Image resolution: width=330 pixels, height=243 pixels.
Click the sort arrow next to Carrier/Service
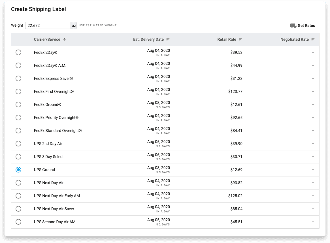click(x=65, y=39)
